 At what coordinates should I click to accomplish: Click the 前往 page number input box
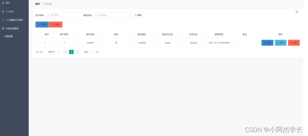[92, 52]
